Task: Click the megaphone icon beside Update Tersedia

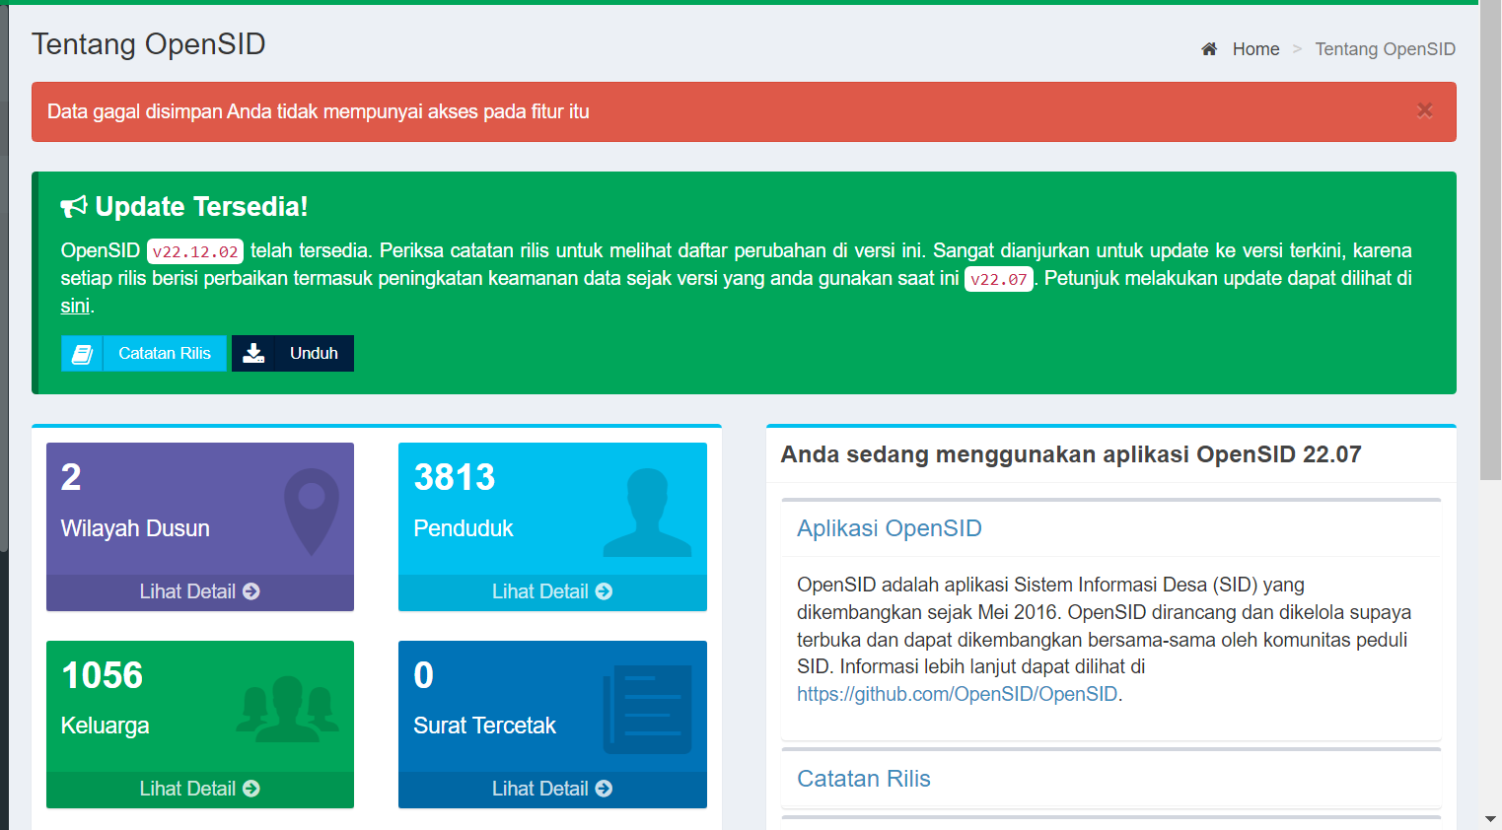Action: click(x=74, y=206)
